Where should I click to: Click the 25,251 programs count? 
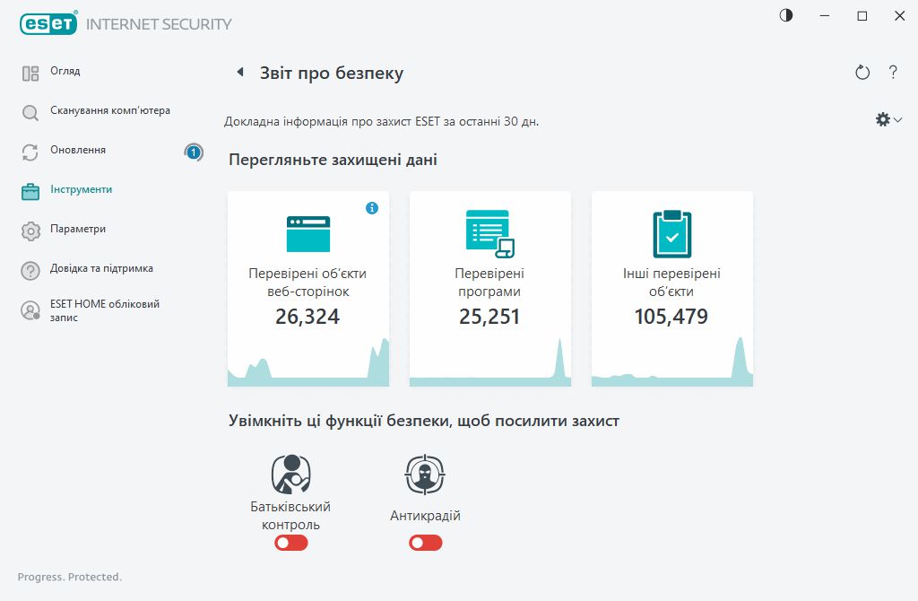489,317
